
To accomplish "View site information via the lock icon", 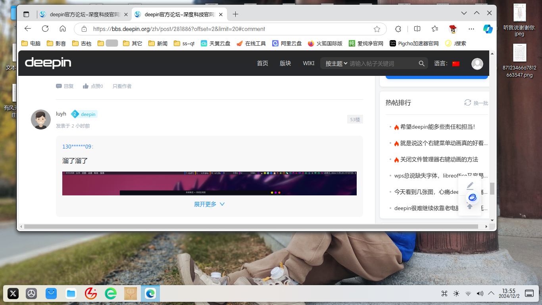I will (x=84, y=29).
